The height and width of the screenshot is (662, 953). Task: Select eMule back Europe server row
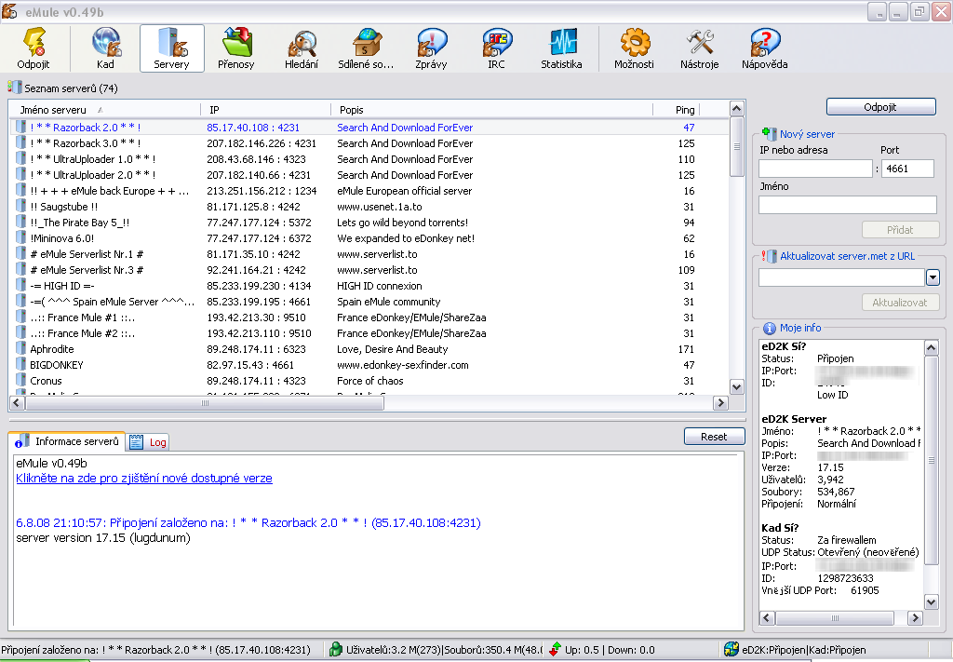369,191
